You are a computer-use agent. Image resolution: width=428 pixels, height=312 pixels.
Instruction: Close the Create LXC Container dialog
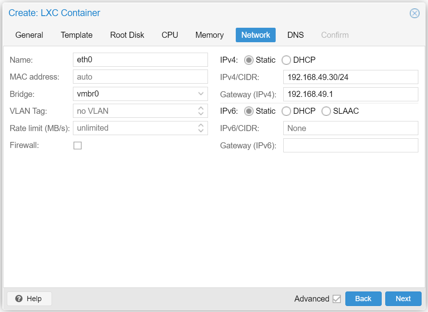(x=414, y=13)
